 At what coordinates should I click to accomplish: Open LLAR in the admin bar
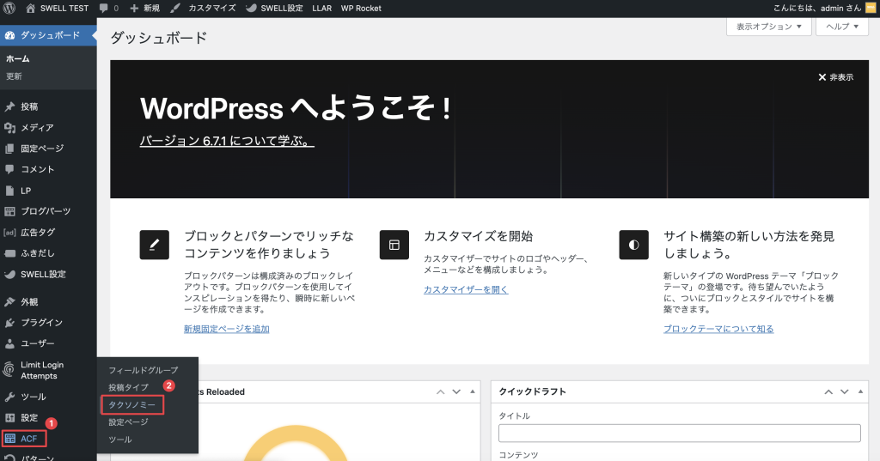click(321, 8)
